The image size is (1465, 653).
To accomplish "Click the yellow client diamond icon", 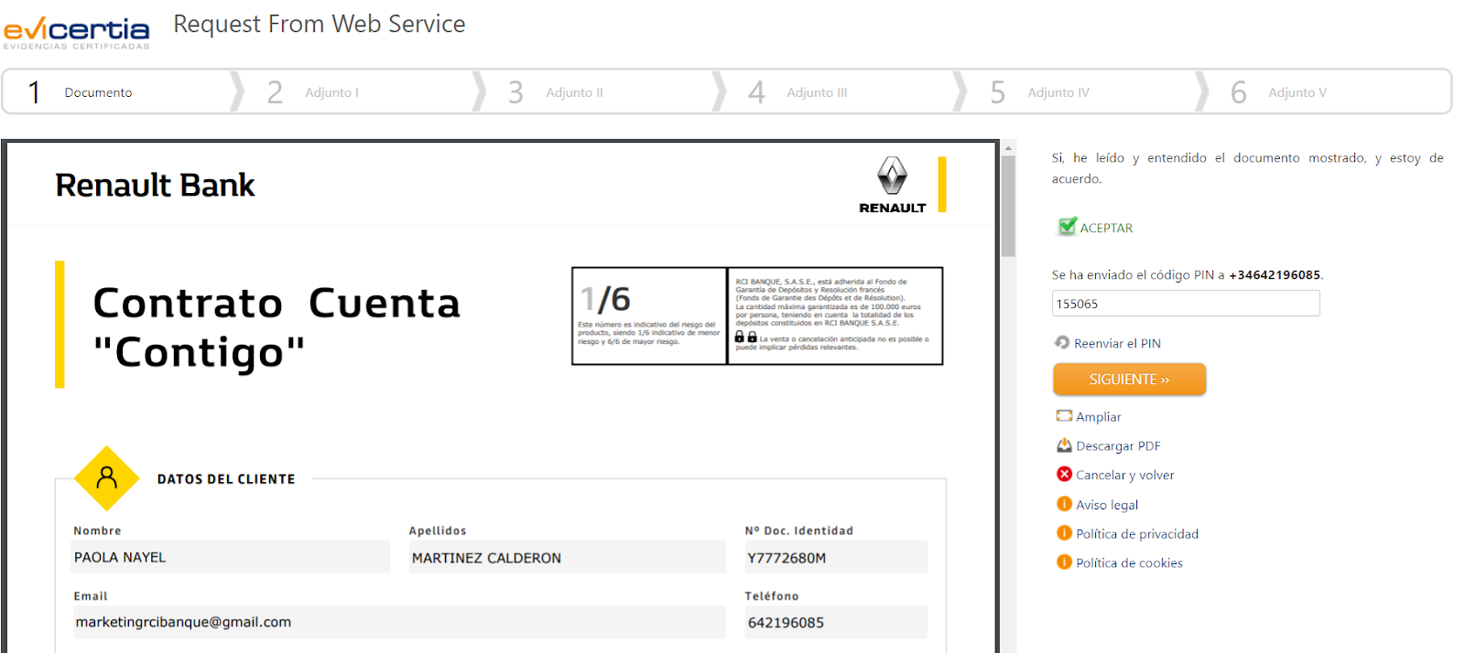I will 107,478.
